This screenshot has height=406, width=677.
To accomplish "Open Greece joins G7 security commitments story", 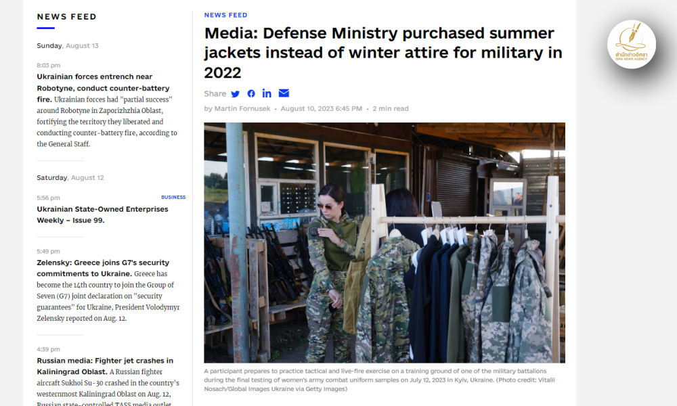I will pos(103,268).
